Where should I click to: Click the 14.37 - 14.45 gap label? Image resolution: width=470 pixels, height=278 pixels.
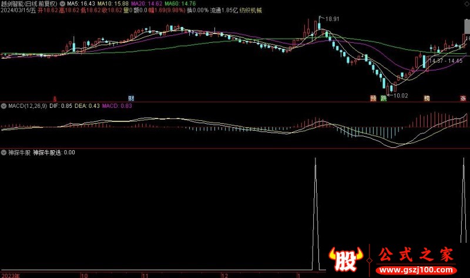point(446,61)
